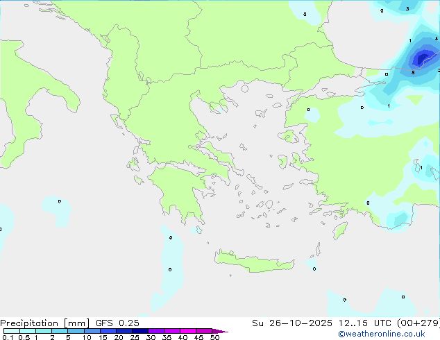Screen dimensions: 440x340
Task: Click the '(00+279)' forecast offset text
Action: pos(418,323)
